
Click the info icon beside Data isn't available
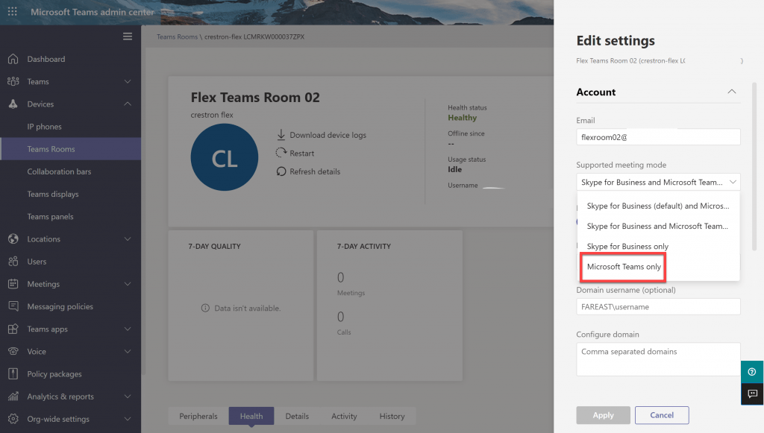point(205,308)
